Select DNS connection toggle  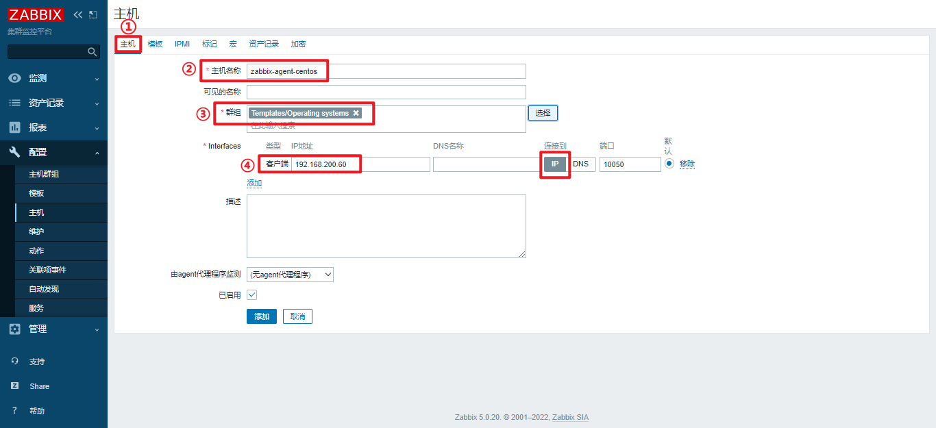pos(581,164)
